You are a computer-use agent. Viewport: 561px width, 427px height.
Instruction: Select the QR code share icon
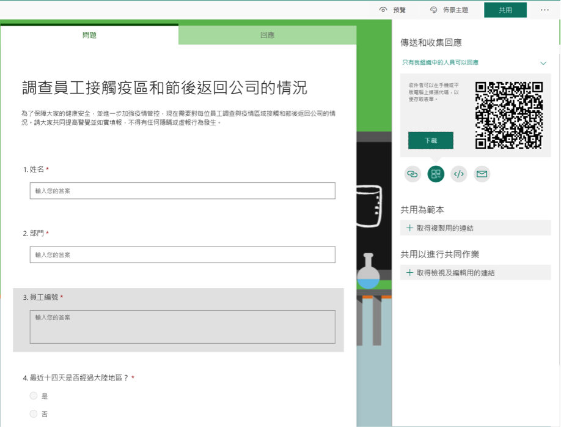point(436,174)
